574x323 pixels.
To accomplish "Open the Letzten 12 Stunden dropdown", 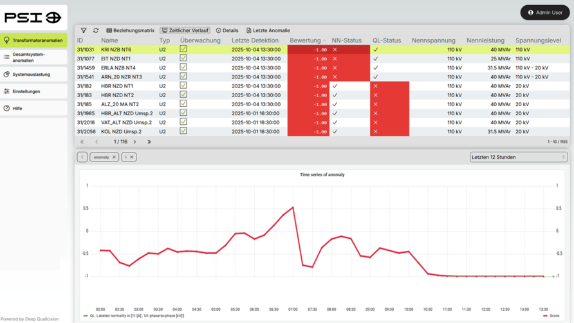I will (518, 157).
